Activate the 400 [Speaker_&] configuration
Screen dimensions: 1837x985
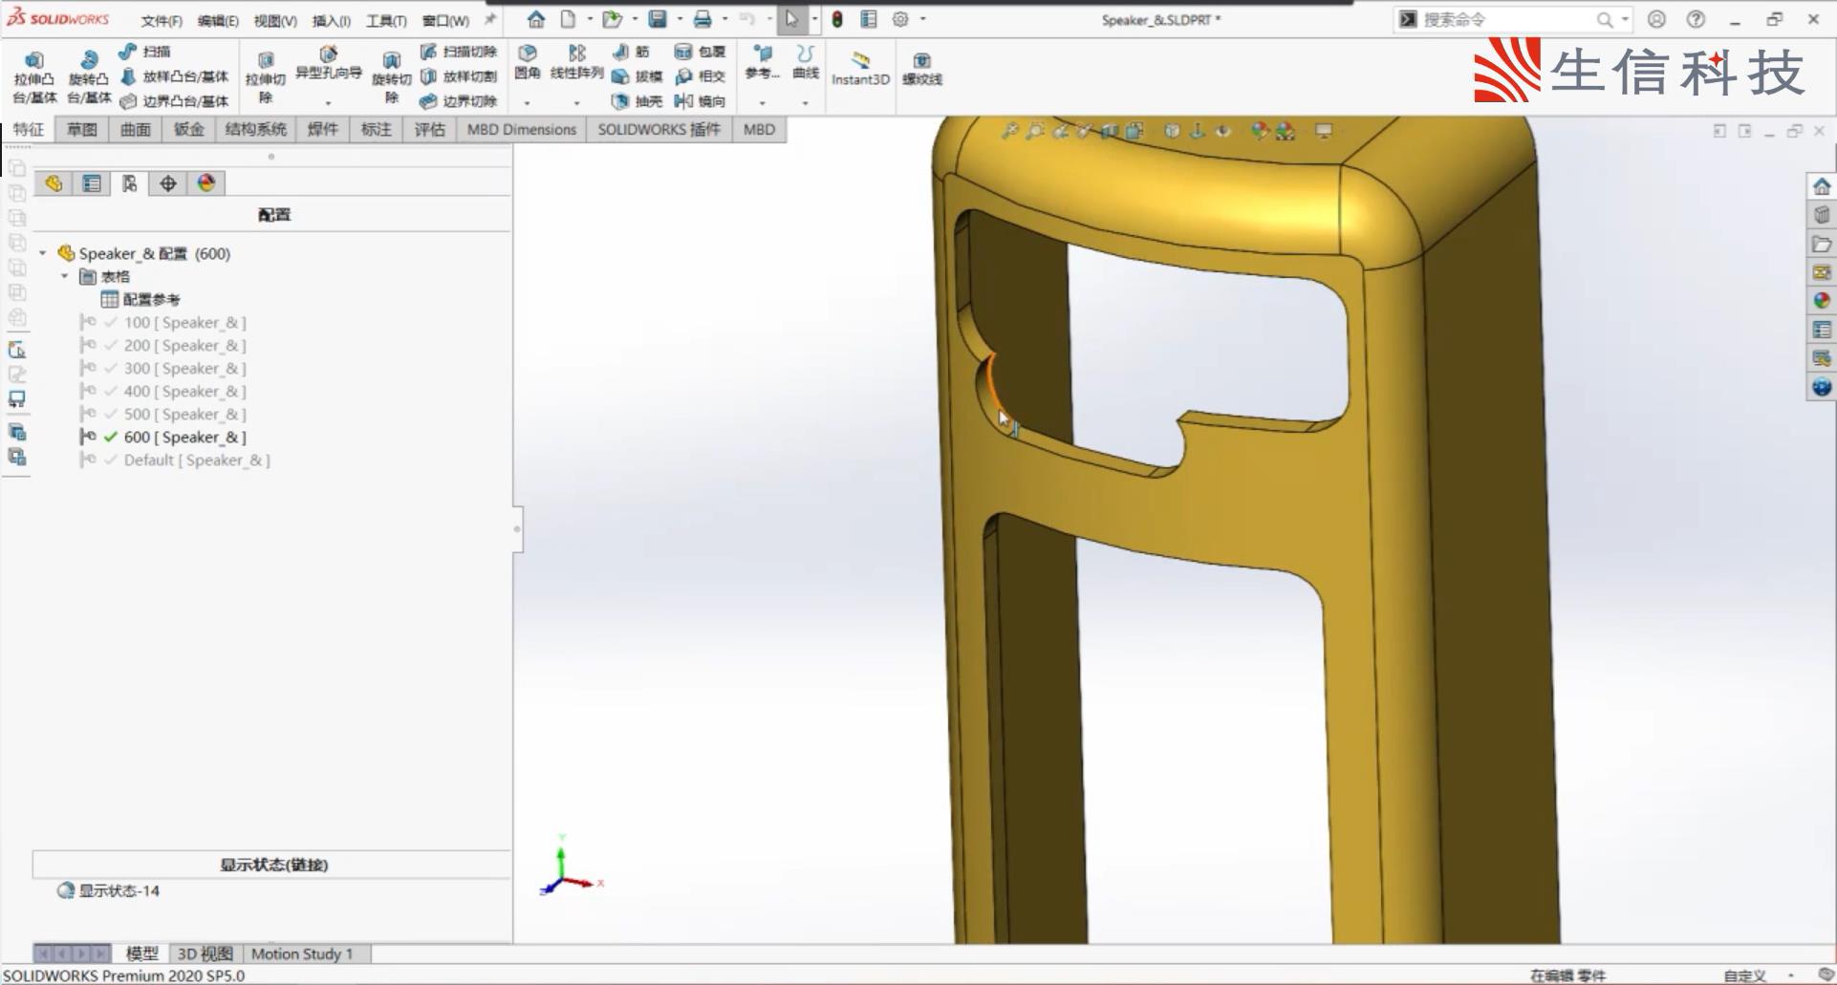(x=184, y=392)
